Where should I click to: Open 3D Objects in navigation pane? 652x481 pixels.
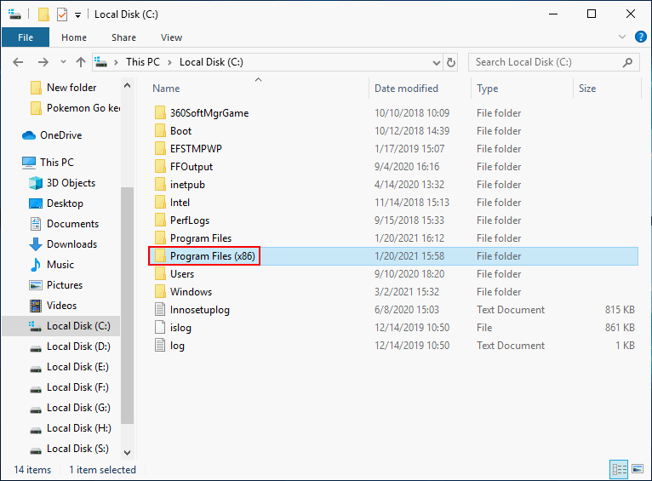coord(62,183)
